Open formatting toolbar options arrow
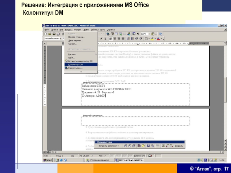This screenshot has height=173, width=231. point(163,39)
